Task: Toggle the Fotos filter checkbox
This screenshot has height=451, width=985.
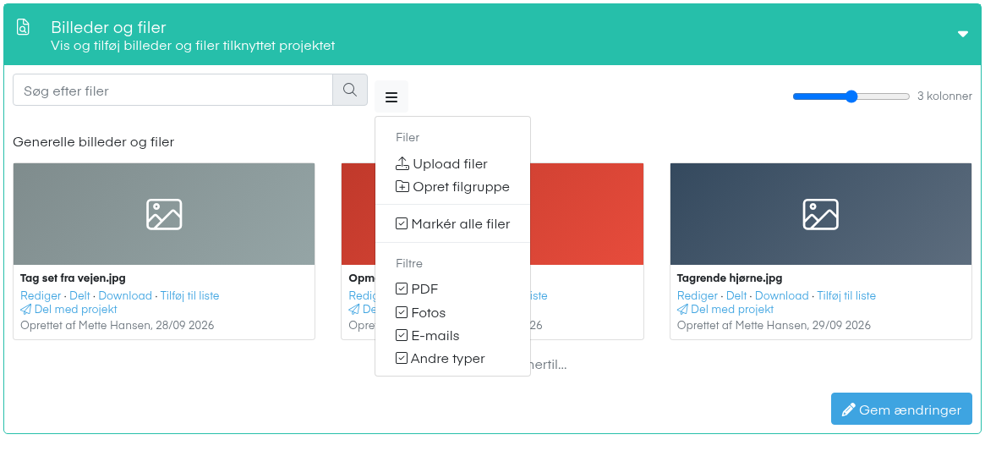Action: coord(402,312)
